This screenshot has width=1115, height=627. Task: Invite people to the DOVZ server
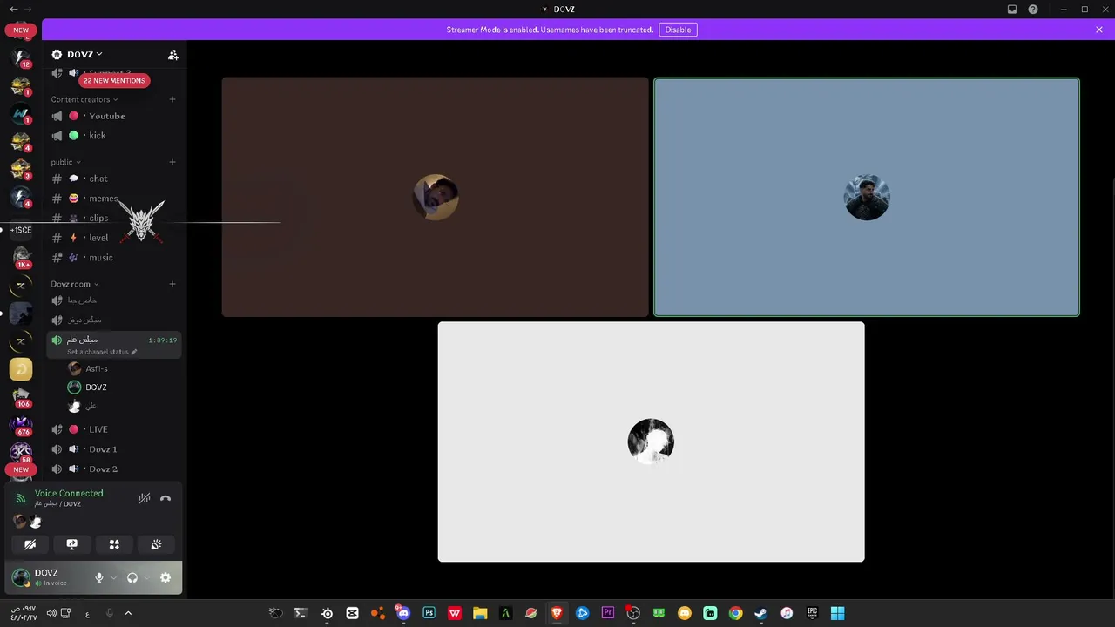click(x=172, y=55)
